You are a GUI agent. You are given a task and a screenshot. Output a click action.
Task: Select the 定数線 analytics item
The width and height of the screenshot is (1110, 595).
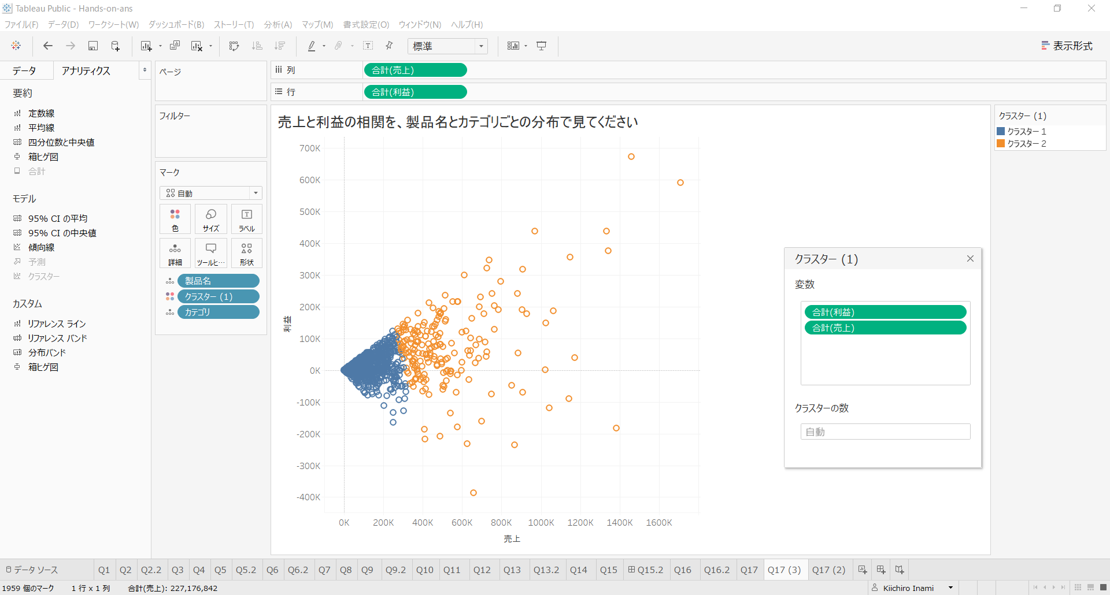42,113
